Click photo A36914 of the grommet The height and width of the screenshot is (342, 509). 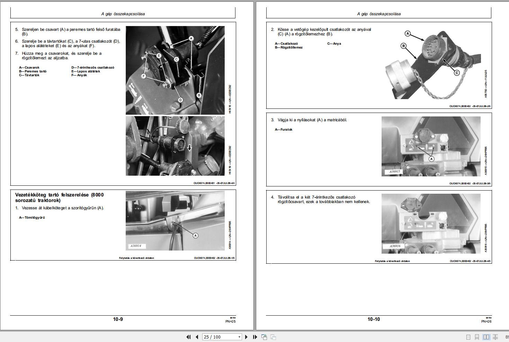(175, 221)
